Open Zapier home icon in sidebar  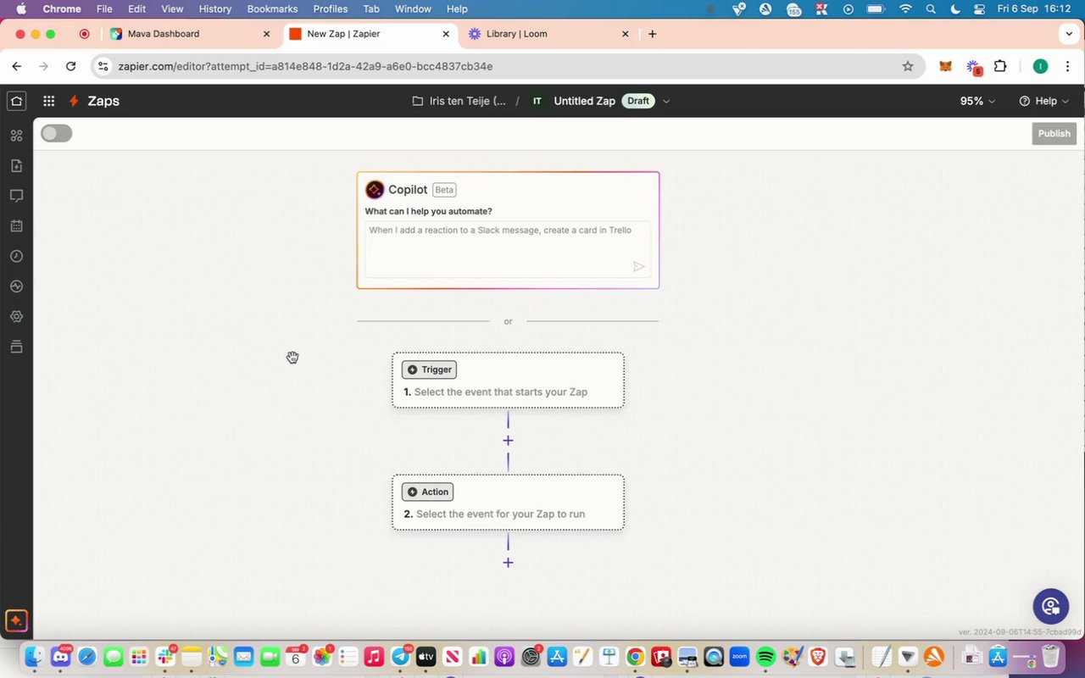click(x=16, y=101)
